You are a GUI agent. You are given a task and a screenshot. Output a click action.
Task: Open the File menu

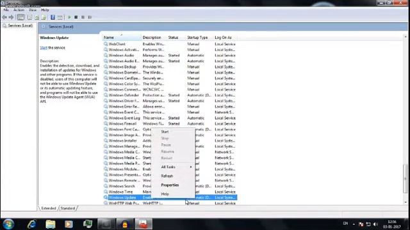[6, 10]
